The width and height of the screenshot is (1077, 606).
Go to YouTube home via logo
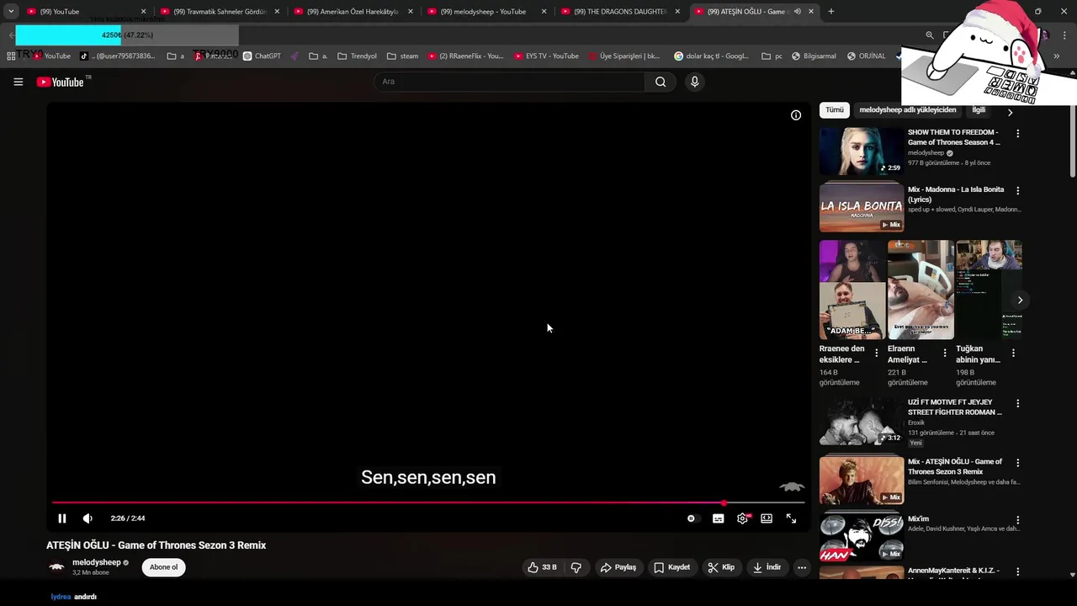click(x=60, y=82)
